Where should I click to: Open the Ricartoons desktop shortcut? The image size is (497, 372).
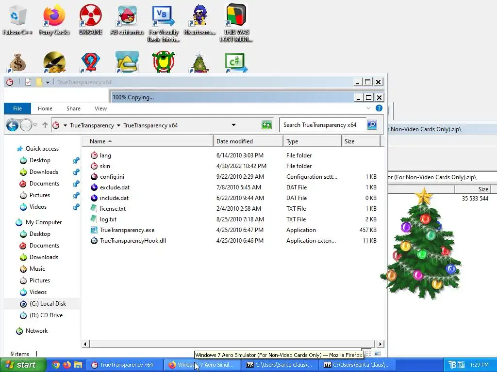click(199, 19)
